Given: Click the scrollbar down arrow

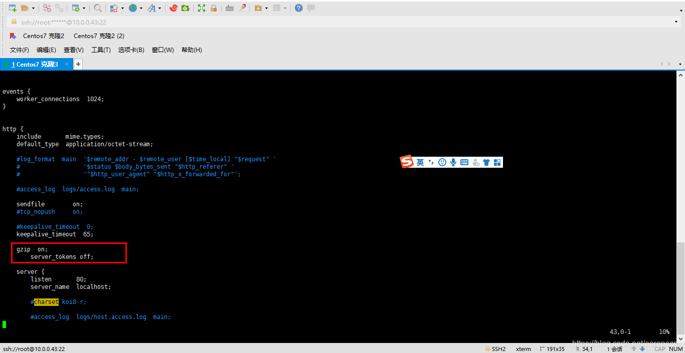Looking at the screenshot, I should (x=680, y=339).
